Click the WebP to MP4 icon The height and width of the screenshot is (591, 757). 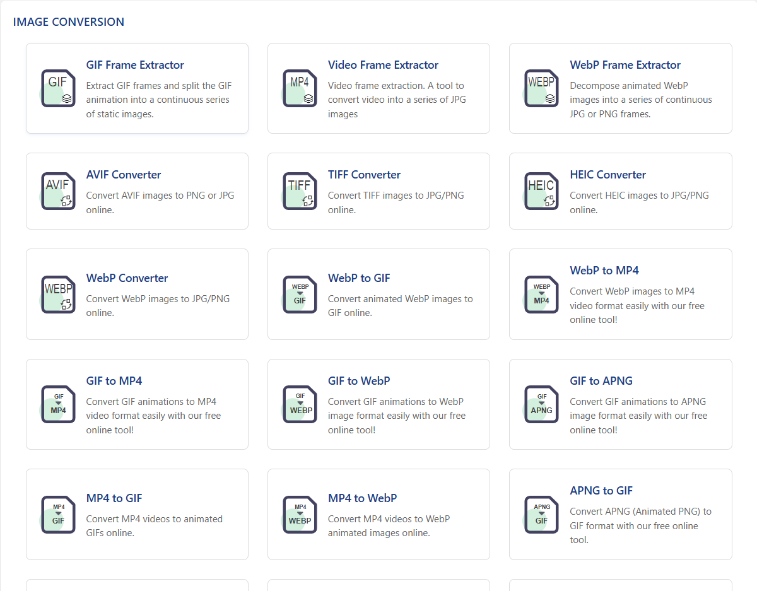542,295
